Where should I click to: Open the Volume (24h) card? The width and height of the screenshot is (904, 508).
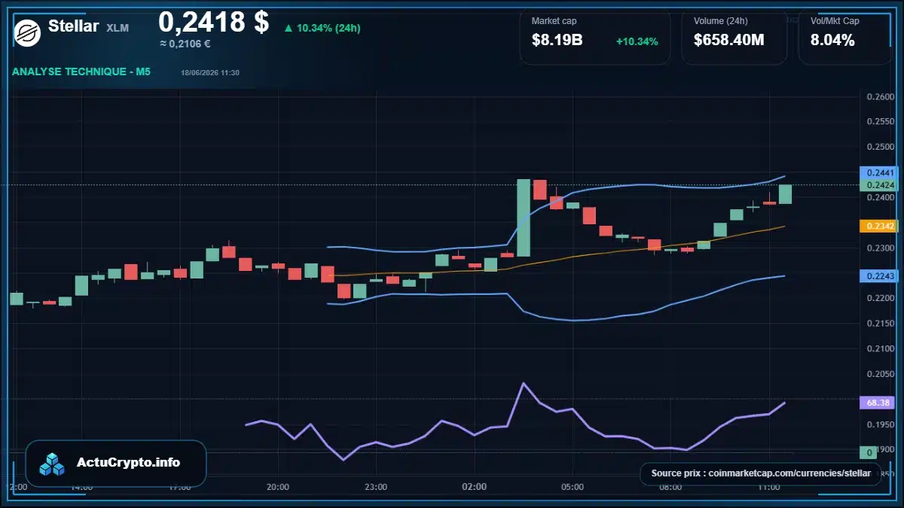(734, 37)
